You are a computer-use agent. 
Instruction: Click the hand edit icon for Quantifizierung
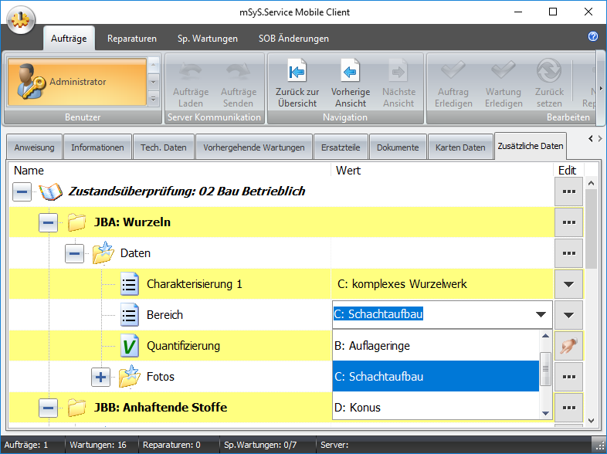568,346
